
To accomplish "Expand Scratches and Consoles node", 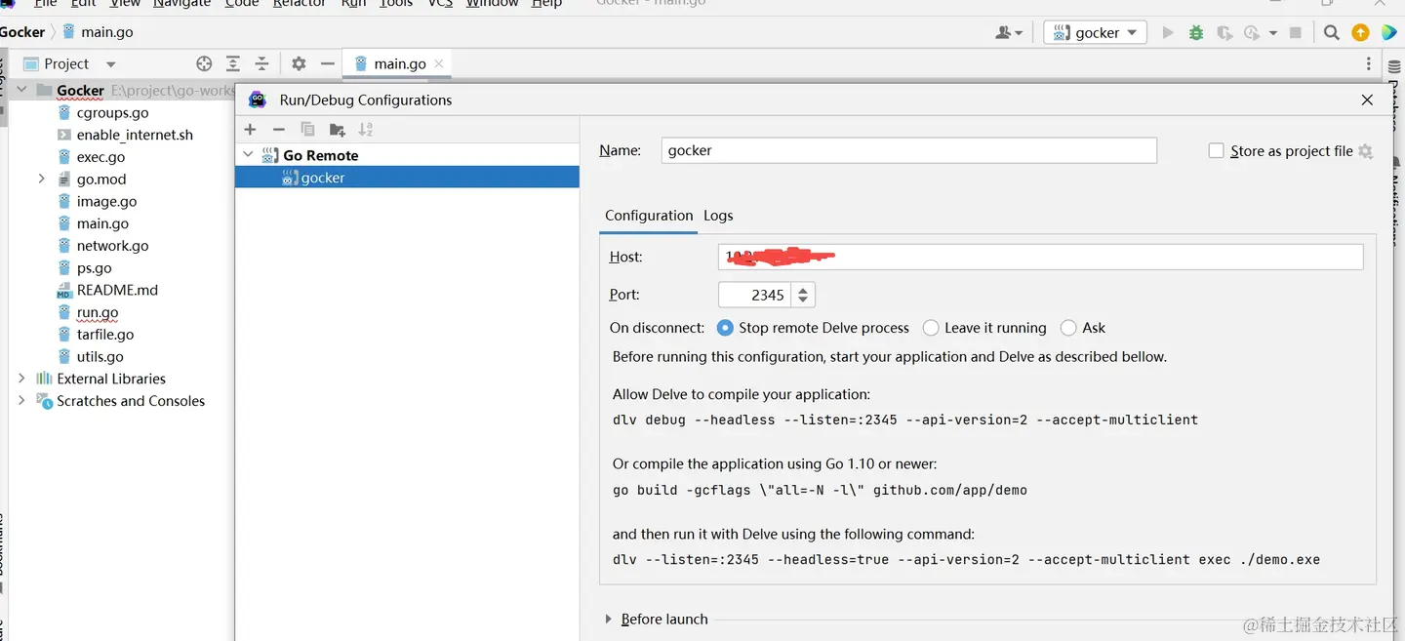I will (x=21, y=400).
